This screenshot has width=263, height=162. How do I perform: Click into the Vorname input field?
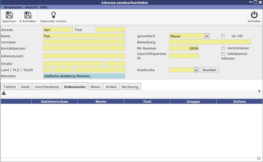point(84,42)
